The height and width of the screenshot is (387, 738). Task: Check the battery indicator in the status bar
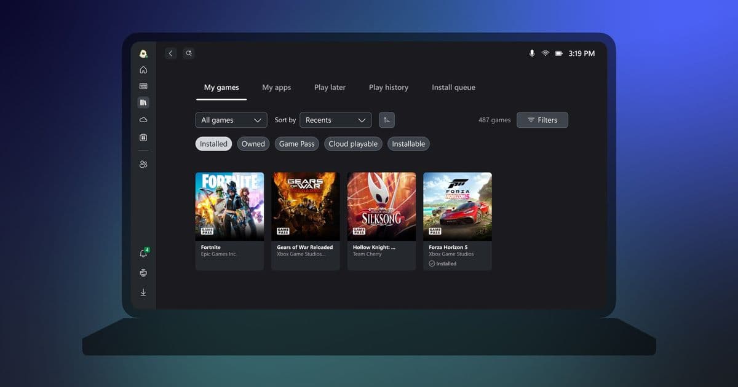pos(559,53)
